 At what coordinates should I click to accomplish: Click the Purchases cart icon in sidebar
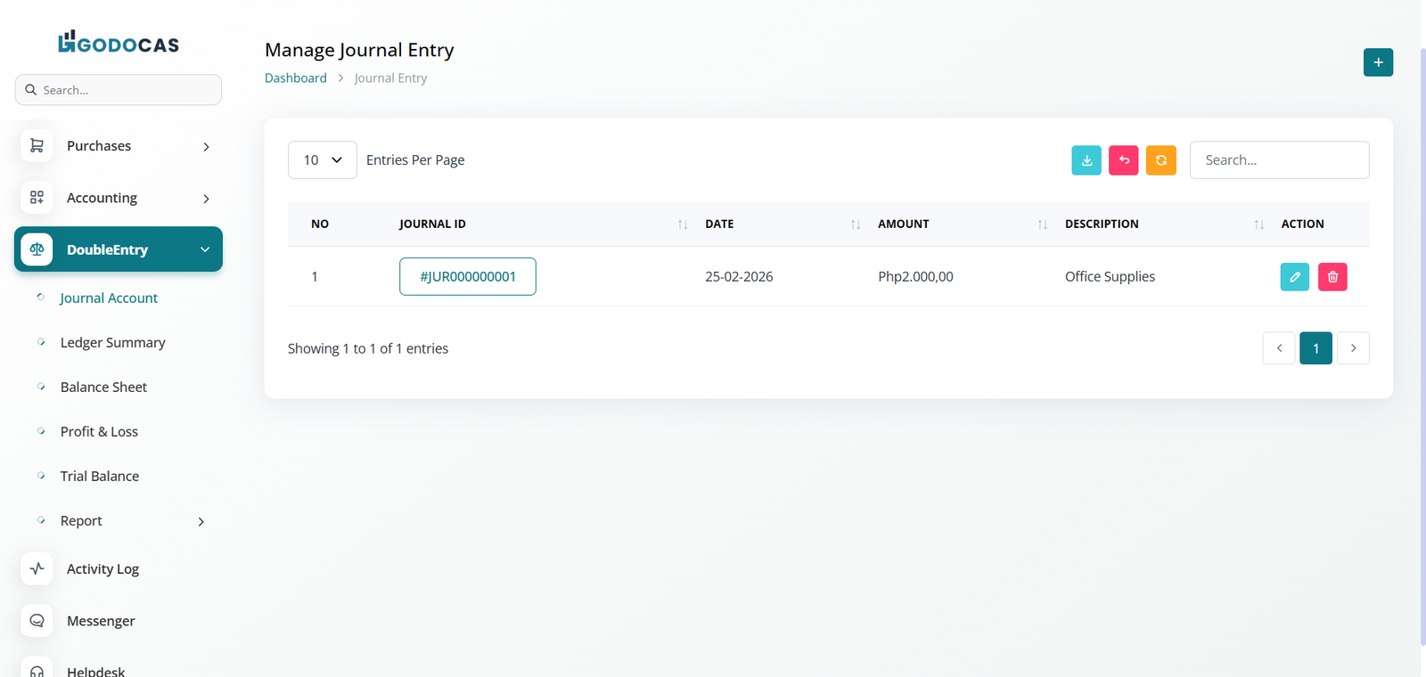37,146
